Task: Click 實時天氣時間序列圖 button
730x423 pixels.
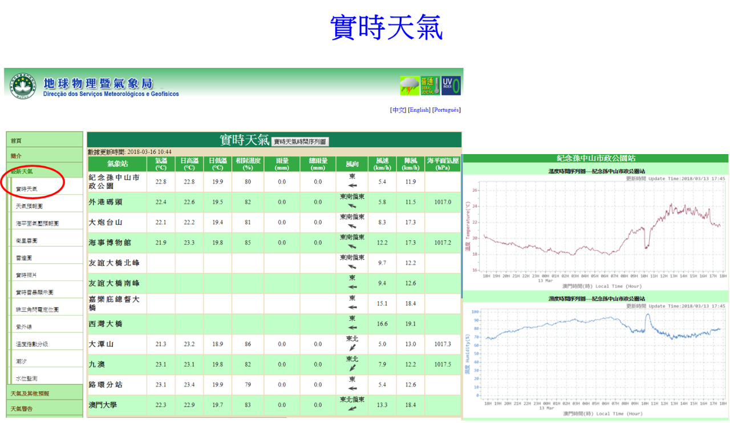Action: pos(300,142)
